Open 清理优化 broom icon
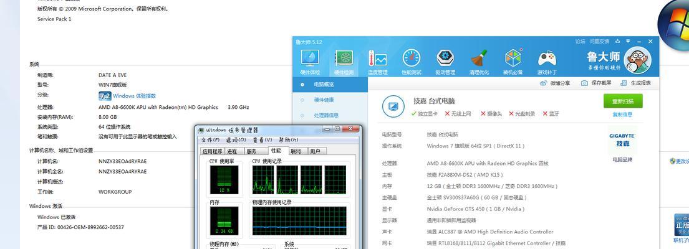 point(479,62)
